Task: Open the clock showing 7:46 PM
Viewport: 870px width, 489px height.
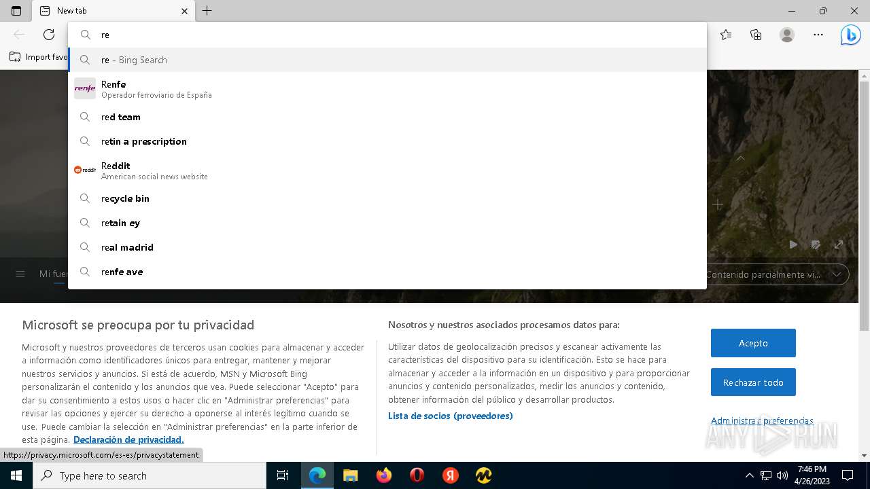Action: 812,475
